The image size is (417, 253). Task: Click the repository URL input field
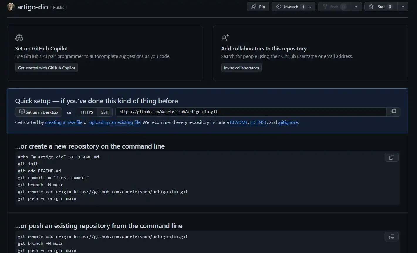tap(251, 112)
